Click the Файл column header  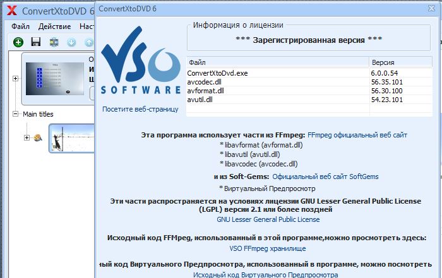278,62
